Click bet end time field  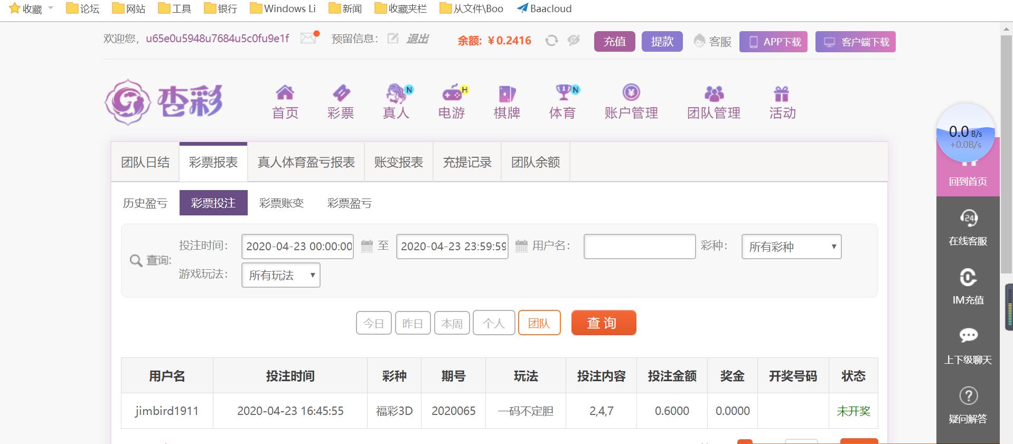click(452, 247)
